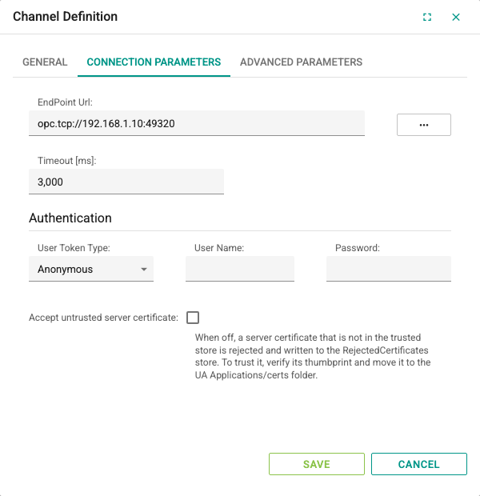The width and height of the screenshot is (480, 496).
Task: Toggle fullscreen for the Channel Definition dialog
Action: (x=427, y=17)
